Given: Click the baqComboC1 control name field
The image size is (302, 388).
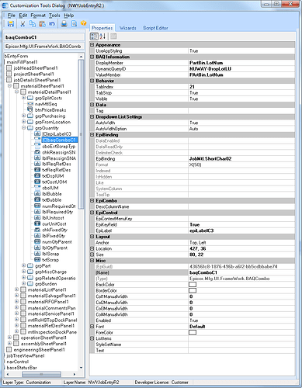Looking at the screenshot, I should tap(44, 37).
